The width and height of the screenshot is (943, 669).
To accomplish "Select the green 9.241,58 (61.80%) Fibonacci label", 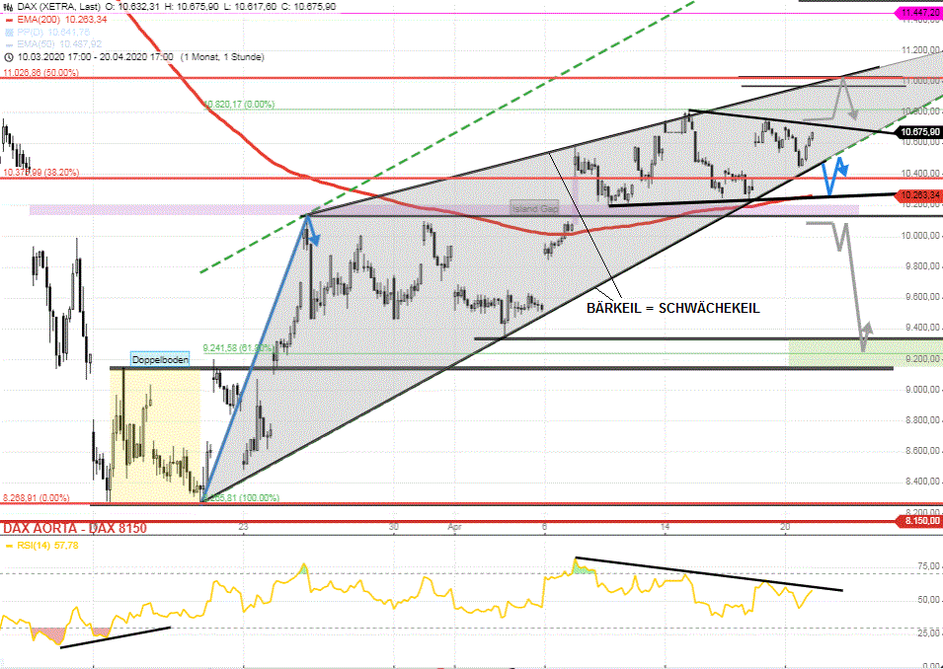I will coord(238,348).
